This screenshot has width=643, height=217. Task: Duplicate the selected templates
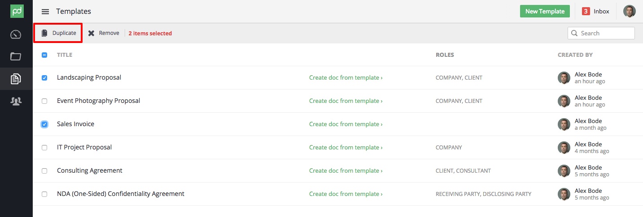pyautogui.click(x=58, y=33)
